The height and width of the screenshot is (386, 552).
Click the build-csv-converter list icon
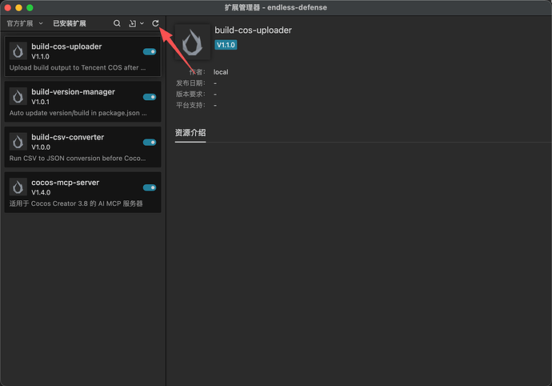point(18,142)
